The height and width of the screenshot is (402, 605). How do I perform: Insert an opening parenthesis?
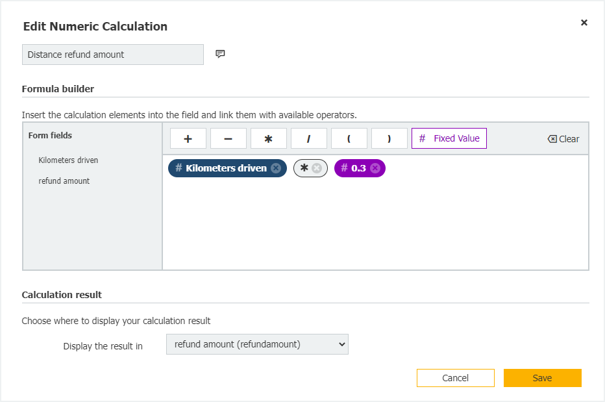tap(349, 138)
